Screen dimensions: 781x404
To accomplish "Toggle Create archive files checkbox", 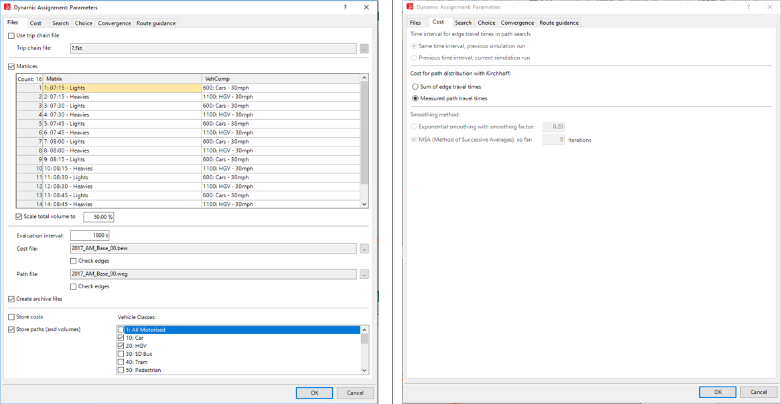I will (x=11, y=299).
